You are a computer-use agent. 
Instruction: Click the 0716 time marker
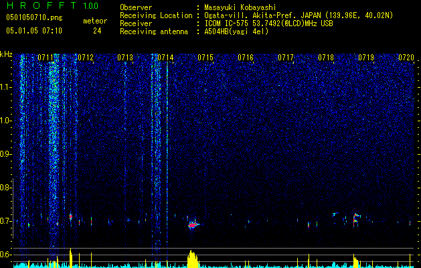[246, 58]
